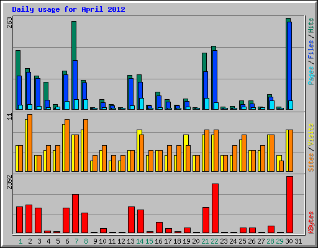This screenshot has height=248, width=318.
Task: Click day label 16 on the x-axis
Action: (158, 241)
